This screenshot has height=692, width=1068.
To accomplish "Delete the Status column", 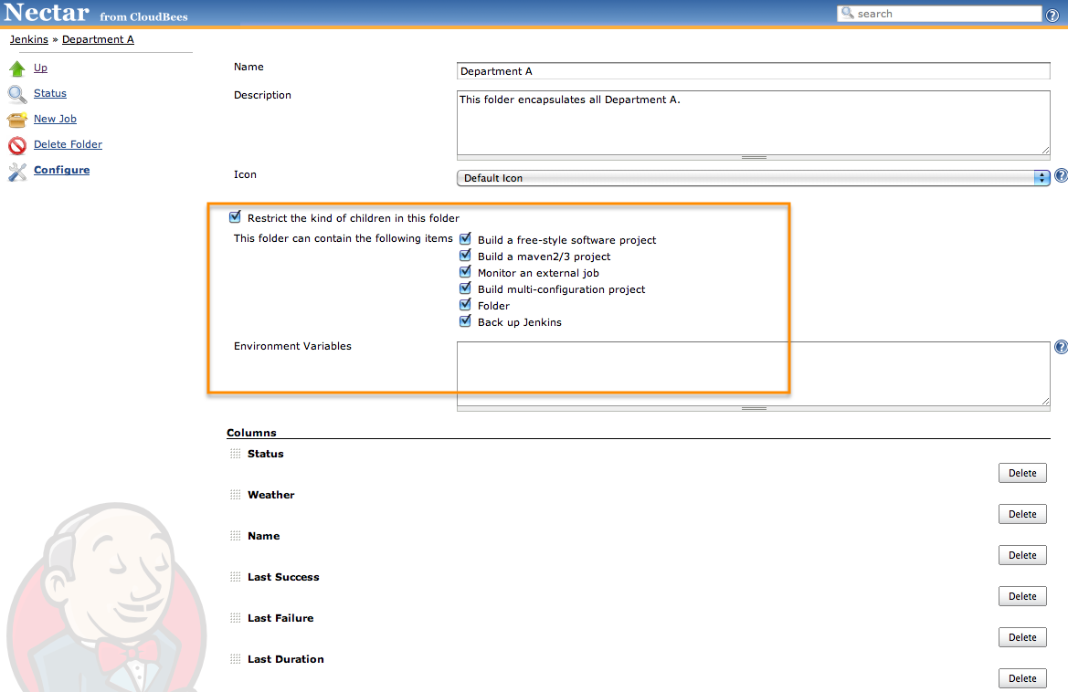I will click(x=1022, y=473).
